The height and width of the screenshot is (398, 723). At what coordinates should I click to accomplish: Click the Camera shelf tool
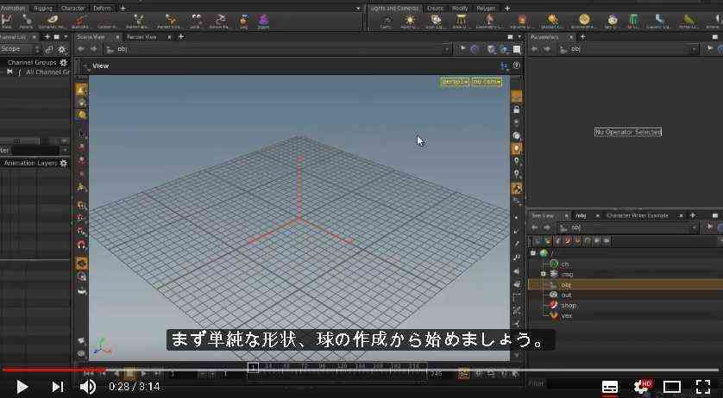(386, 22)
